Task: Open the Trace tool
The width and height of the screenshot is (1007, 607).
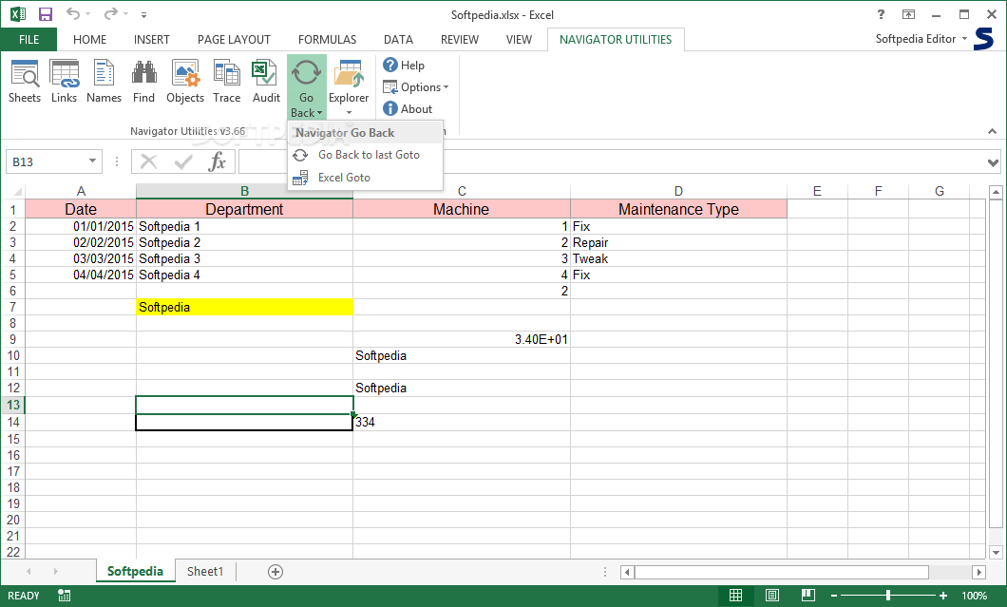Action: pyautogui.click(x=227, y=82)
